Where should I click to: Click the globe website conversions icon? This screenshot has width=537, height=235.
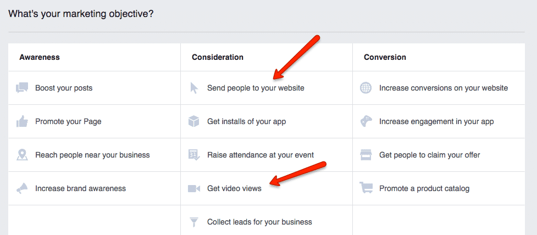point(366,88)
